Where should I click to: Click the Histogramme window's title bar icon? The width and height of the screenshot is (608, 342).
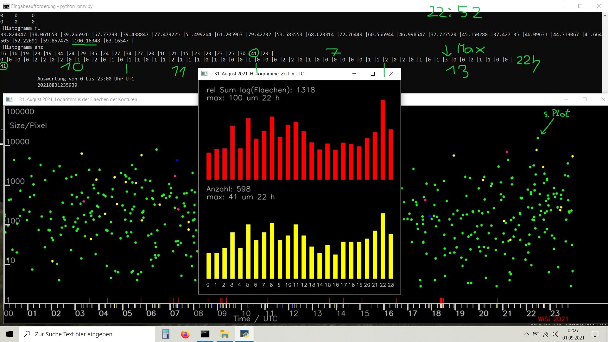click(205, 74)
